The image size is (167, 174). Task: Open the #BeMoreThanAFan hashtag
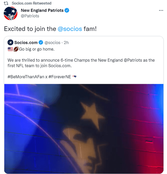point(26,77)
